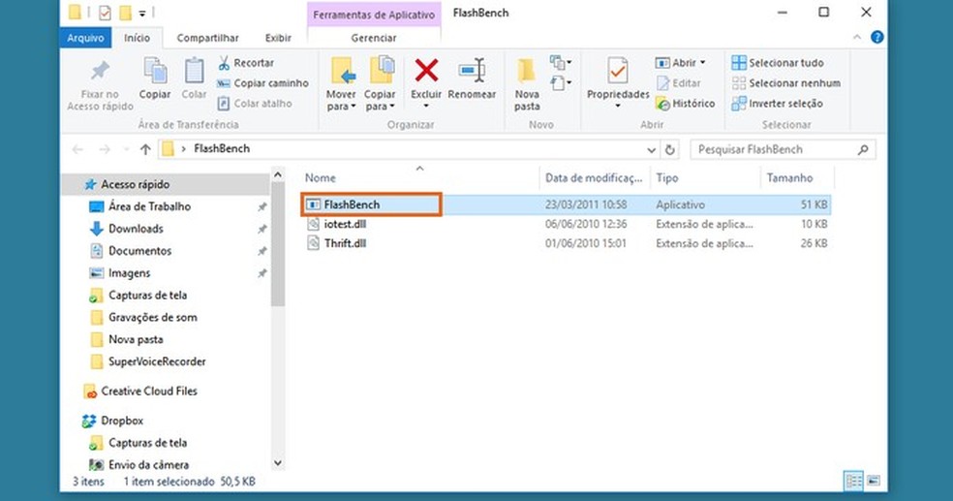Click the FlashBench path in the address bar
The height and width of the screenshot is (501, 953).
222,148
